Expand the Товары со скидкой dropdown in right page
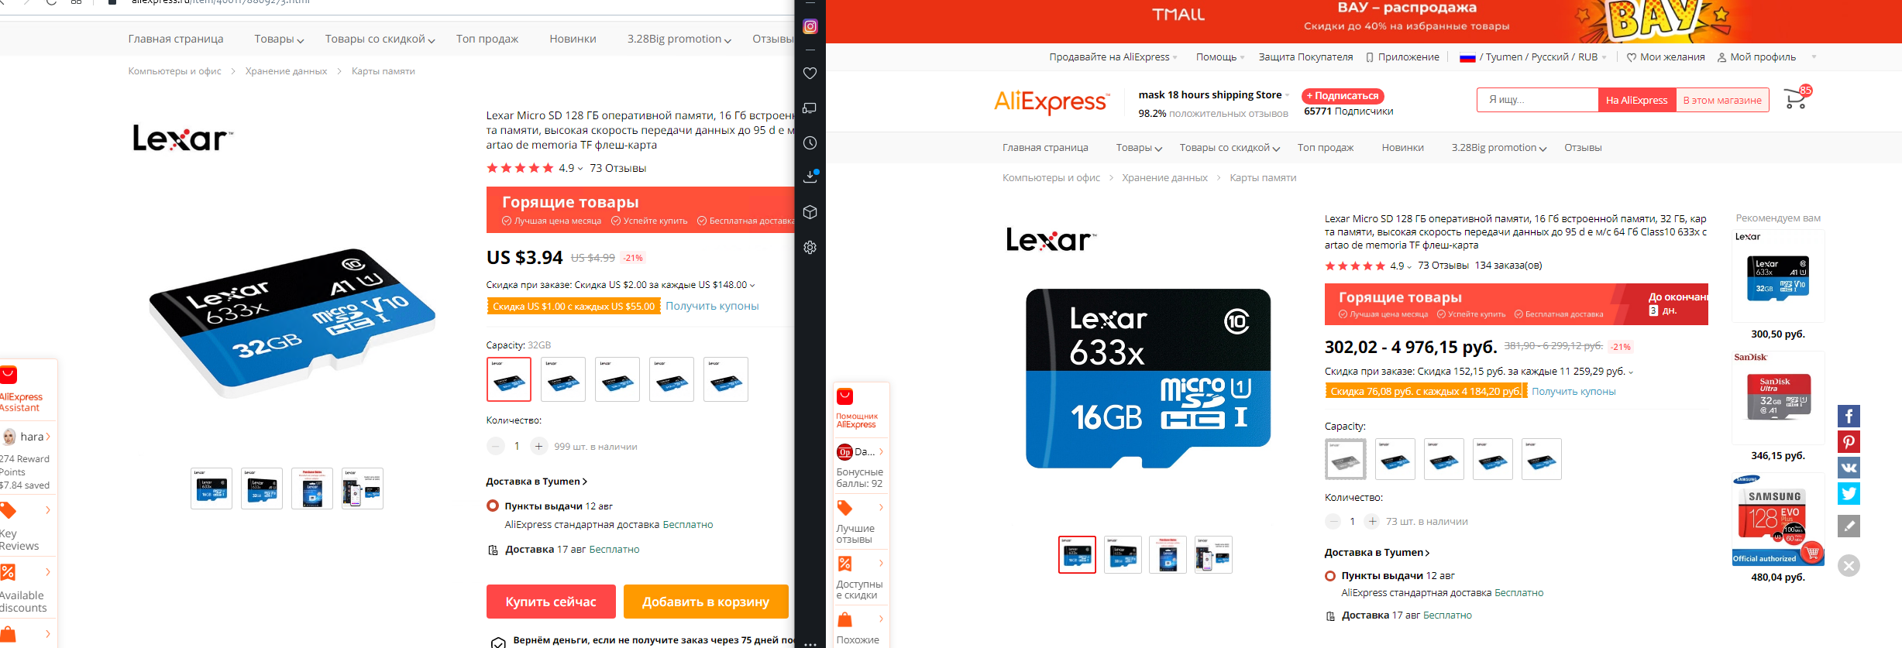The height and width of the screenshot is (648, 1902). pos(1230,148)
